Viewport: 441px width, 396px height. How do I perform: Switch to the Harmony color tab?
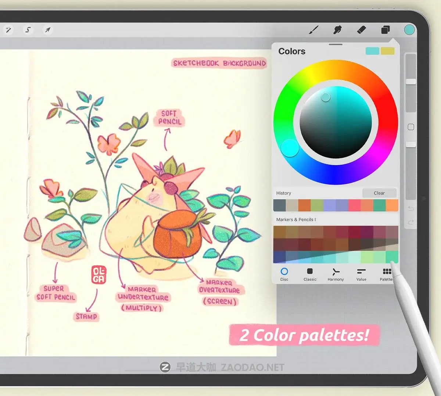click(336, 274)
